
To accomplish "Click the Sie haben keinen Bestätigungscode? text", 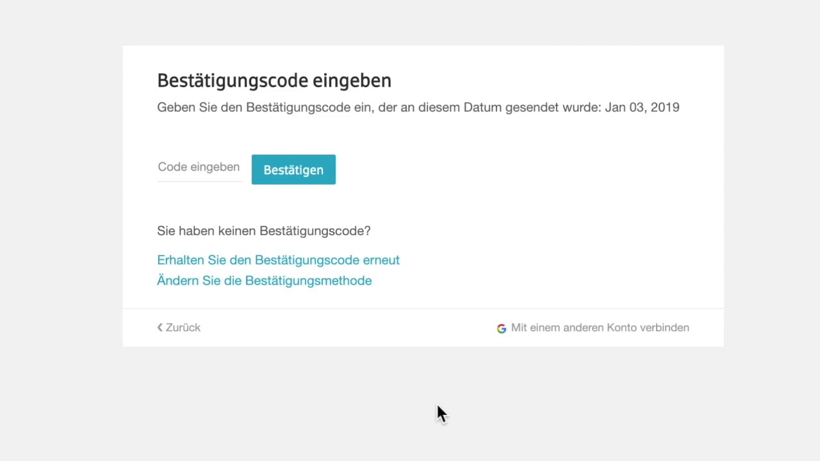I will point(264,231).
